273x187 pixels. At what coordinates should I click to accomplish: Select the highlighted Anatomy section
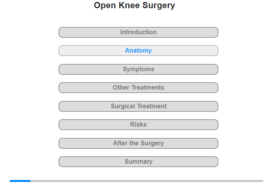[138, 51]
